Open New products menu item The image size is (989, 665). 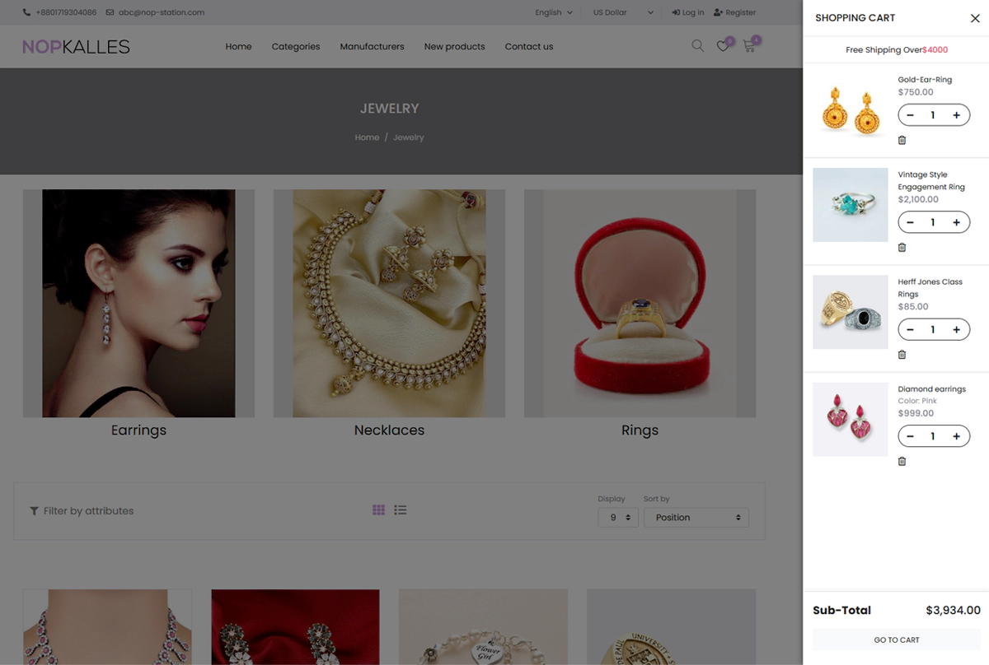[455, 47]
